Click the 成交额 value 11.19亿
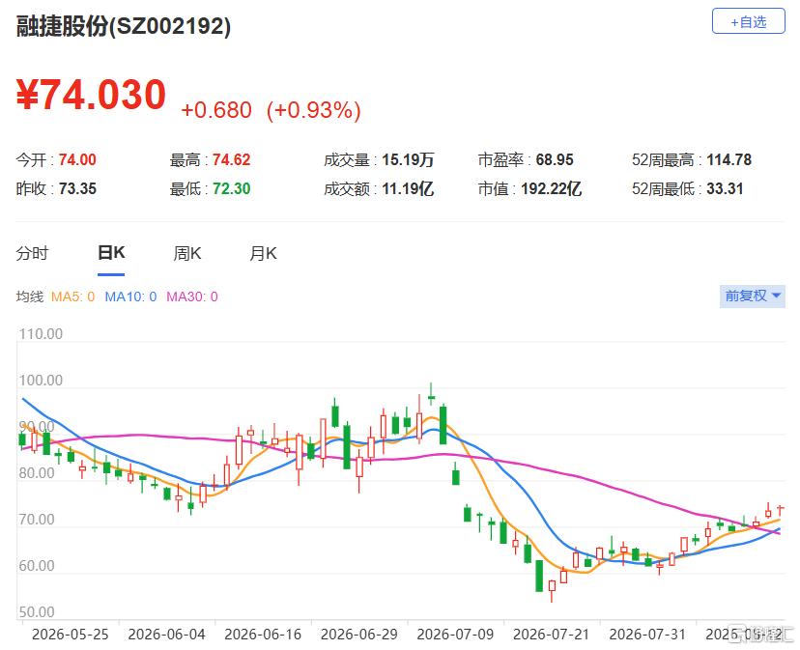The height and width of the screenshot is (650, 800). coord(408,188)
